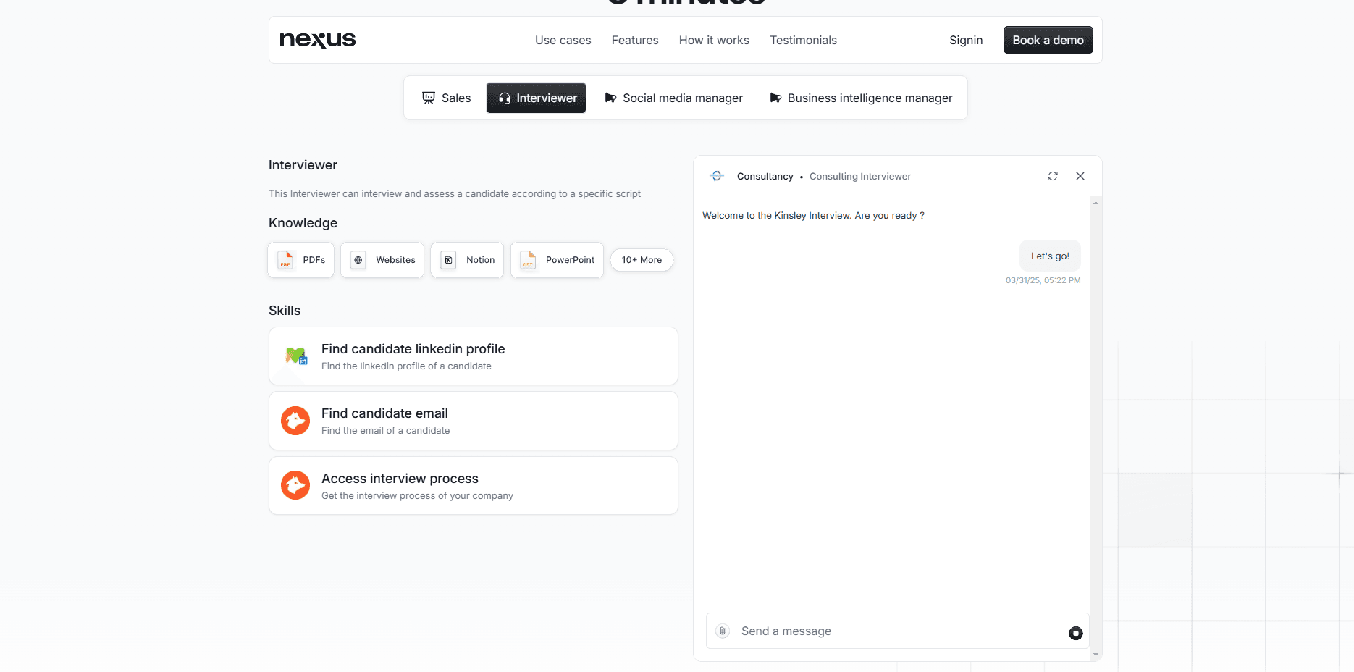Click the scroll-down chevron in the chat panel

pos(1096,654)
